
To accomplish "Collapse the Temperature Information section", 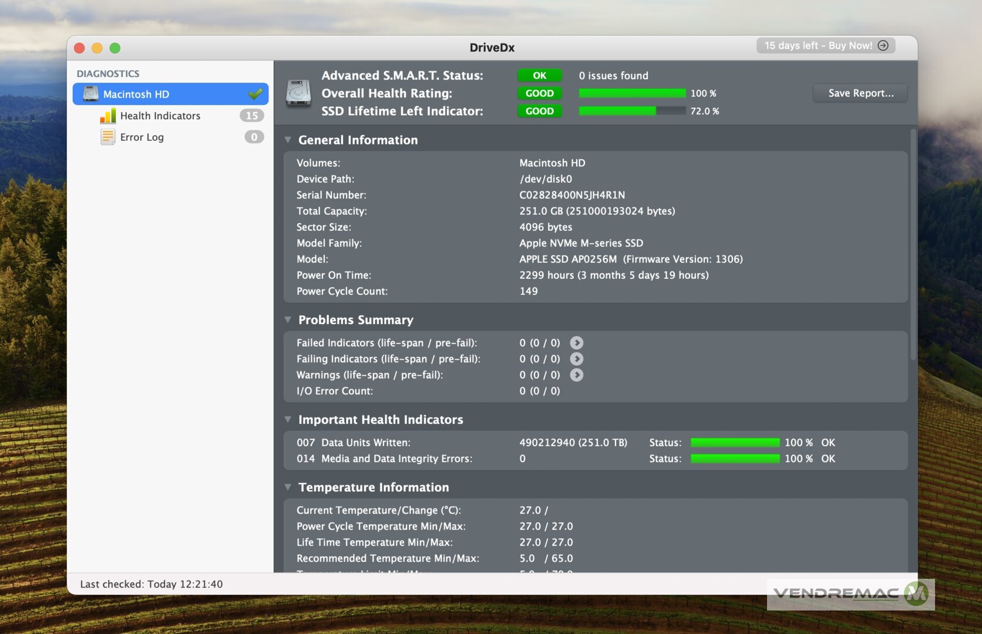I will [x=288, y=487].
